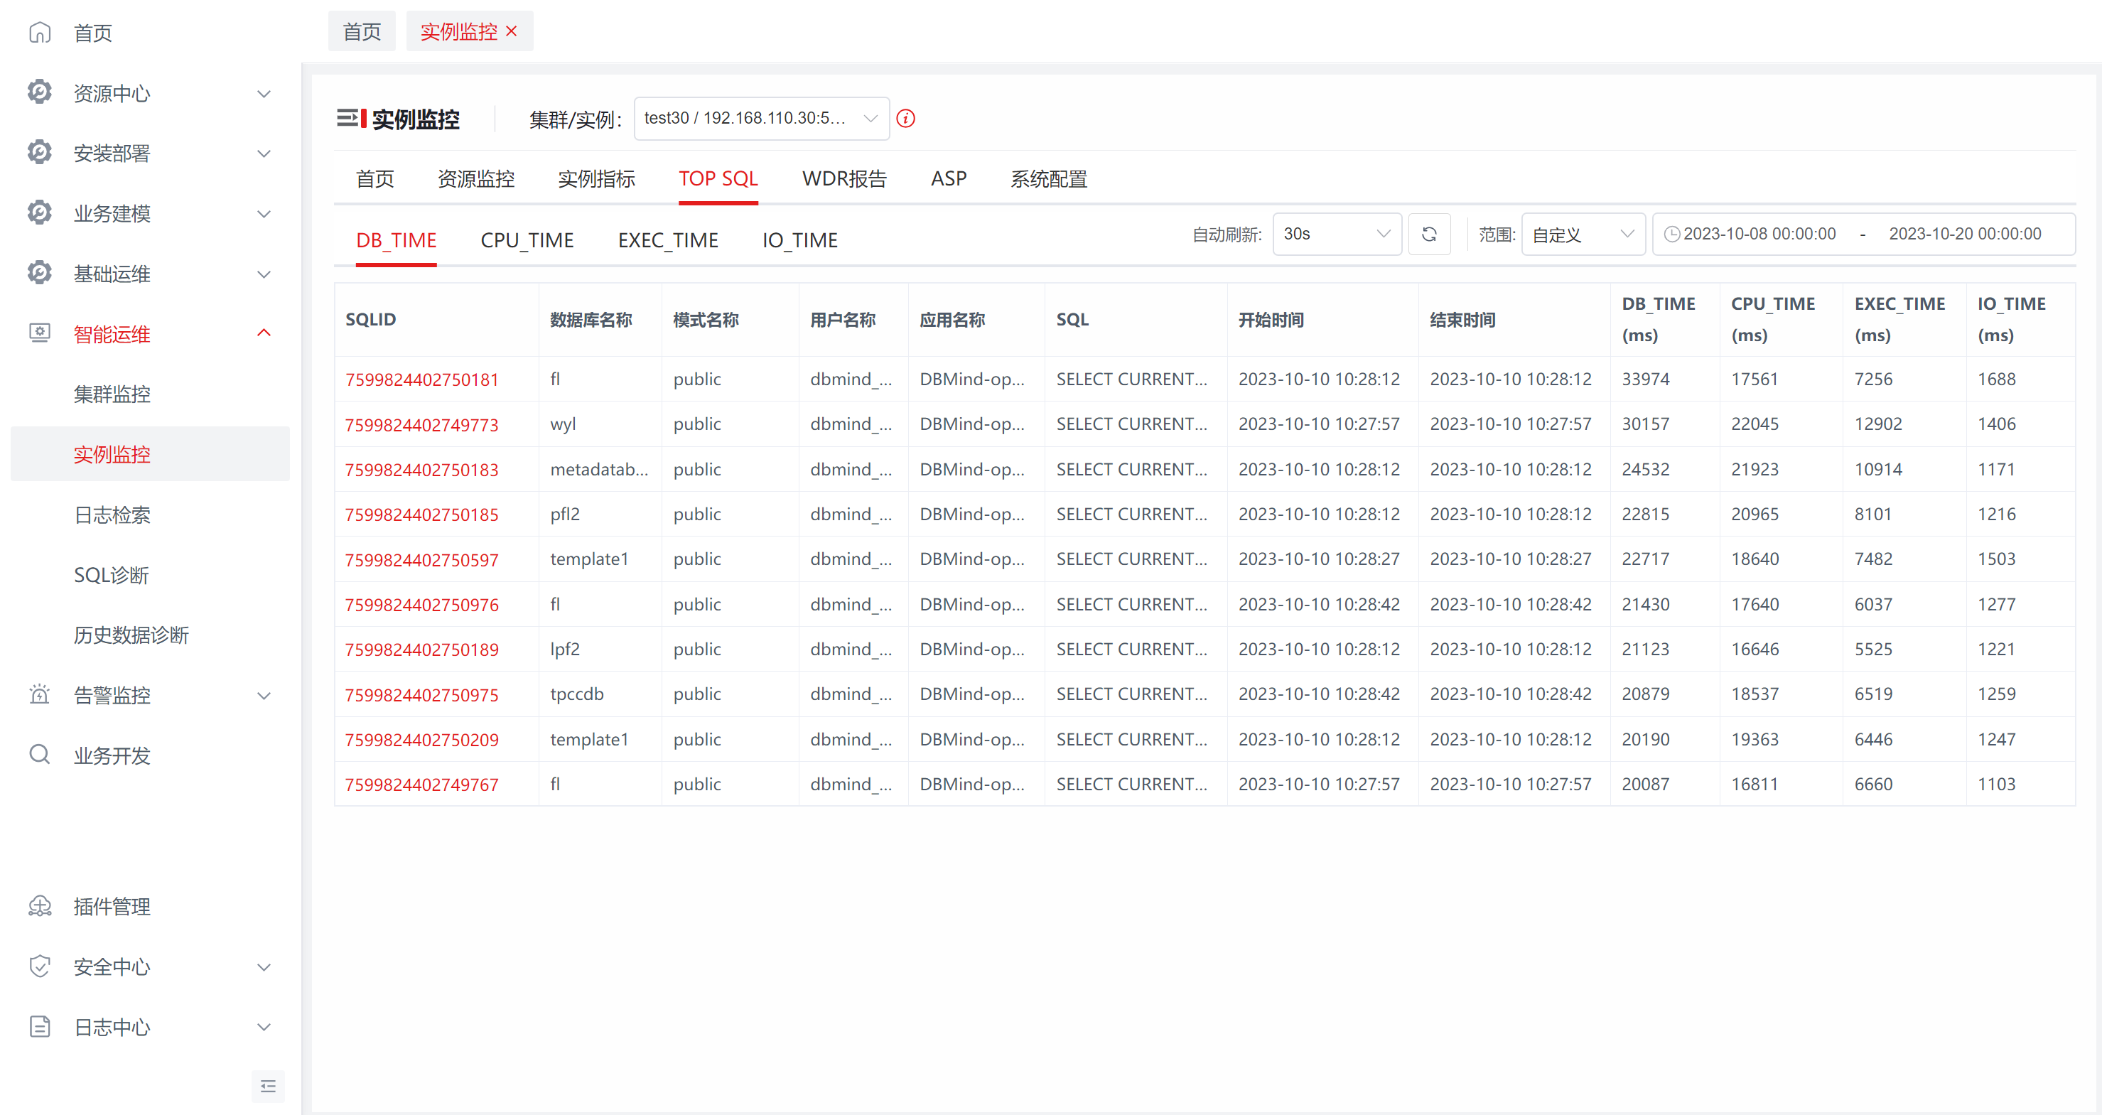Open SQLID link 7599824402750183
This screenshot has height=1115, width=2102.
tap(421, 469)
